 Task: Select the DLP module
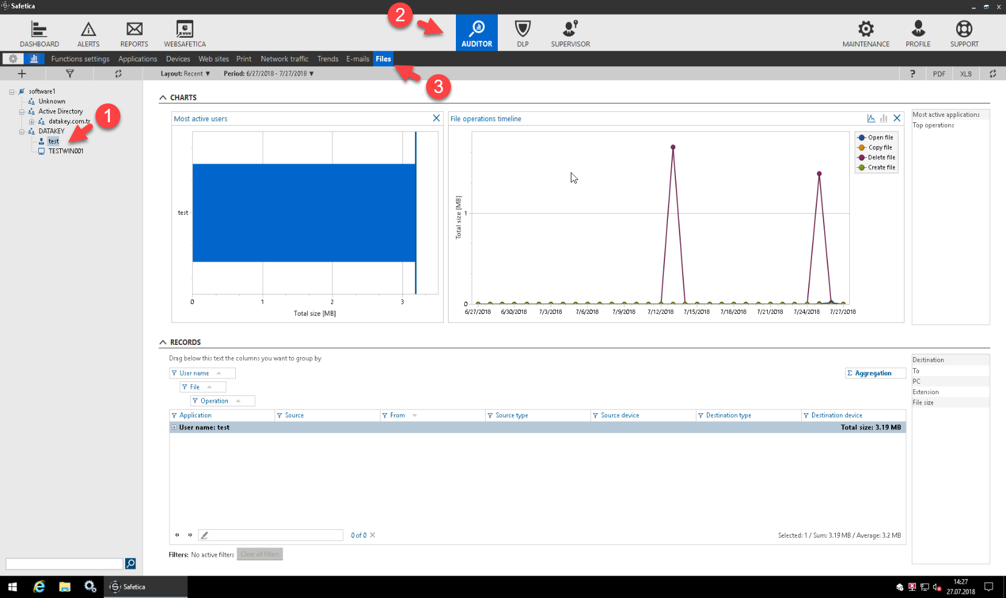coord(523,33)
